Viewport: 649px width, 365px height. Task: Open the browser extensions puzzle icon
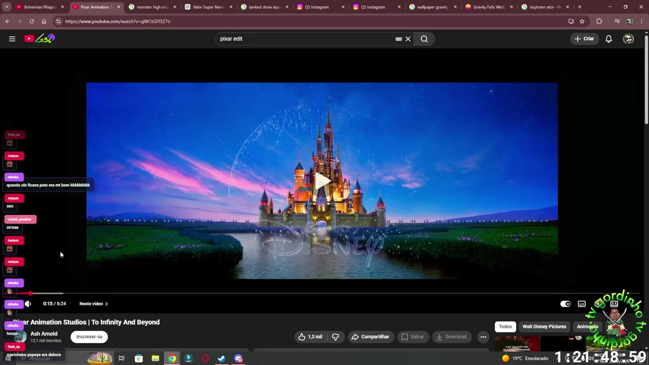(x=599, y=21)
